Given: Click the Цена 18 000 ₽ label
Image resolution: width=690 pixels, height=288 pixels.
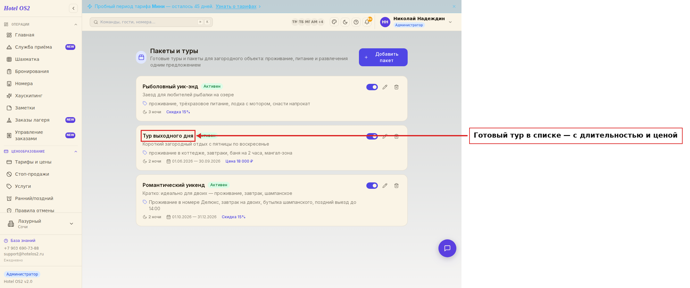Looking at the screenshot, I should [239, 161].
